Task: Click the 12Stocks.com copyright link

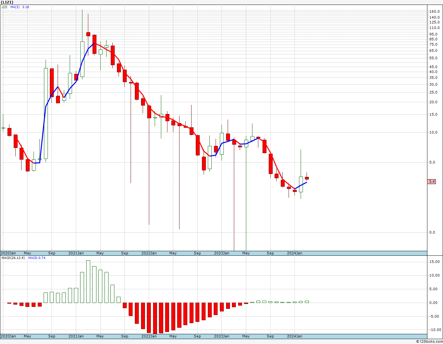Action: click(429, 341)
